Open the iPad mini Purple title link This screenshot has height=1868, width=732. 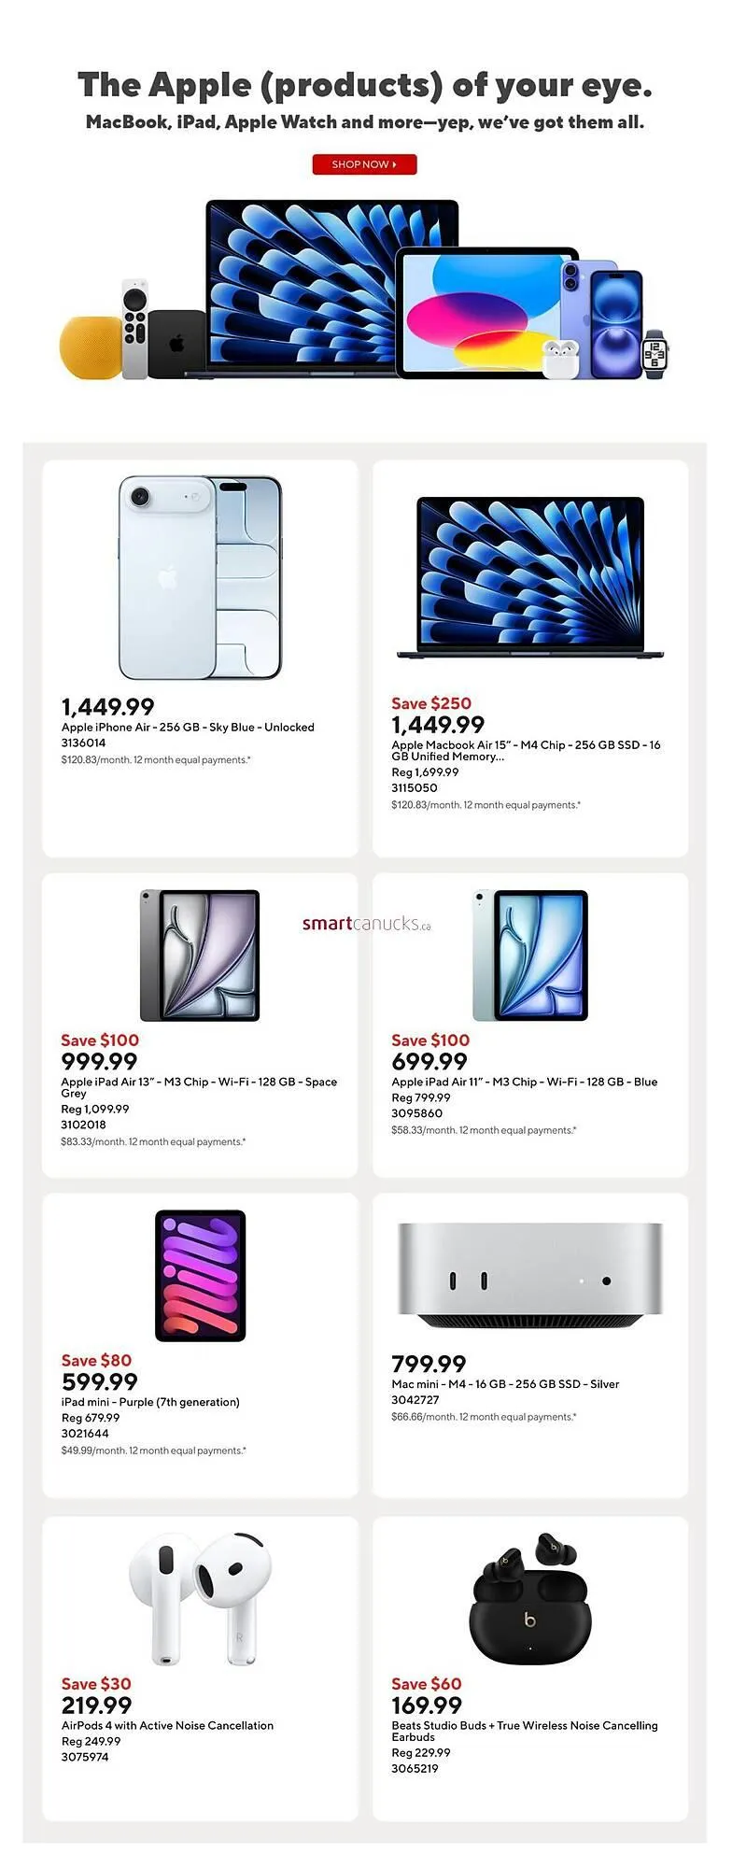pyautogui.click(x=150, y=1402)
